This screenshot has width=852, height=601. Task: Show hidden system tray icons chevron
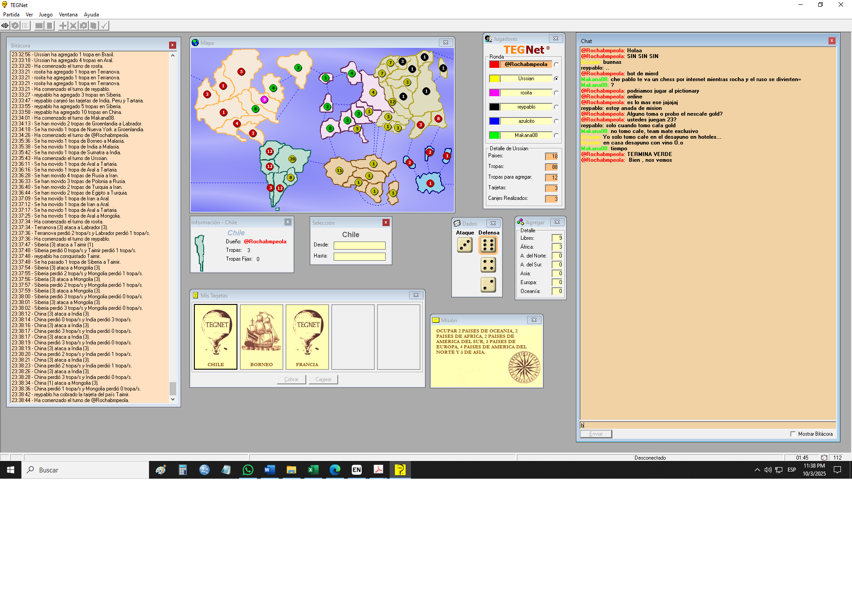(x=757, y=470)
